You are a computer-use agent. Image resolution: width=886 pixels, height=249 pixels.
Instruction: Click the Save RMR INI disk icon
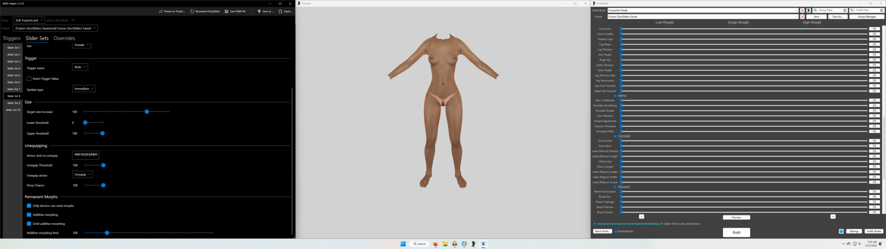(227, 11)
